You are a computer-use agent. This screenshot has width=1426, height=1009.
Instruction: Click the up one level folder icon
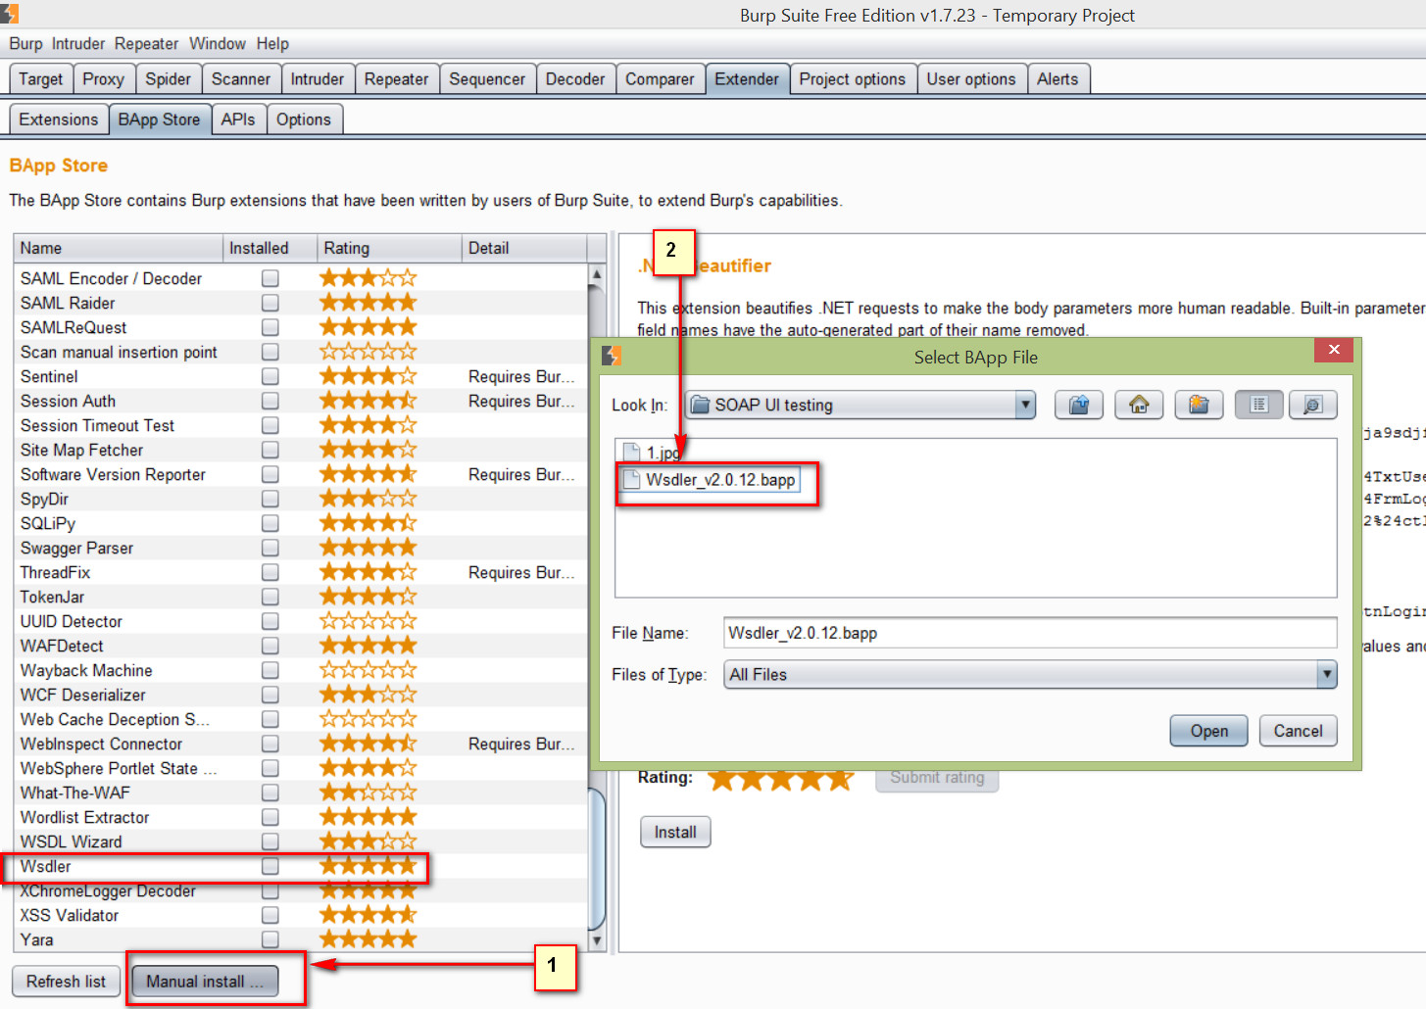coord(1078,405)
